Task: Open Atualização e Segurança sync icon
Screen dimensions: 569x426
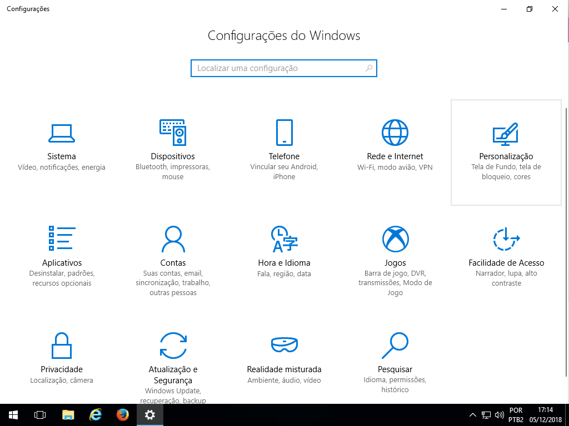Action: (x=173, y=346)
